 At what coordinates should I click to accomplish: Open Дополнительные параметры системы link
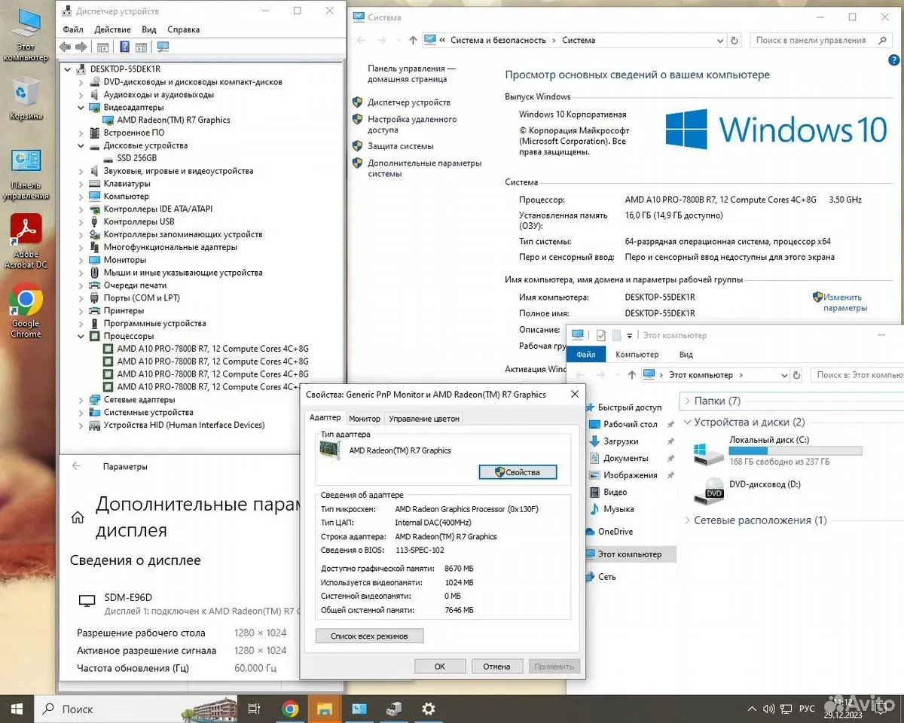point(424,168)
